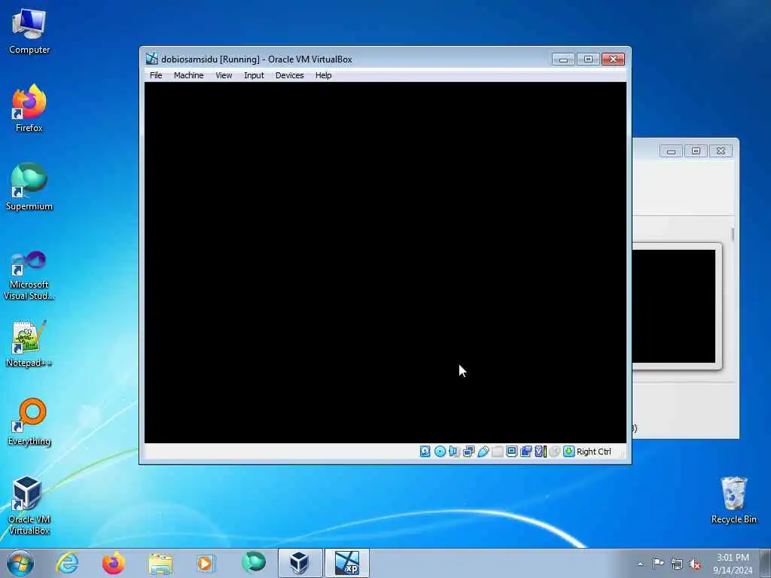Open the Windows Start menu
Screen dimensions: 771x578
[x=20, y=563]
